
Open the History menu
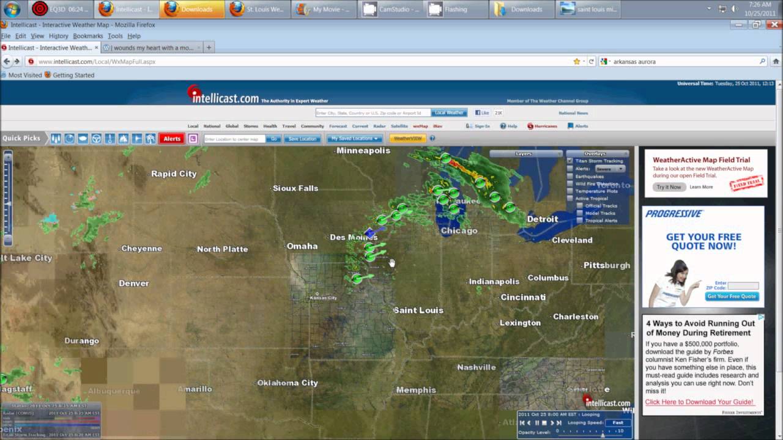click(x=59, y=36)
